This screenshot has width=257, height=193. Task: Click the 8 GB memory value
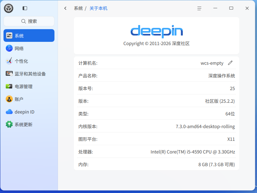point(217,164)
